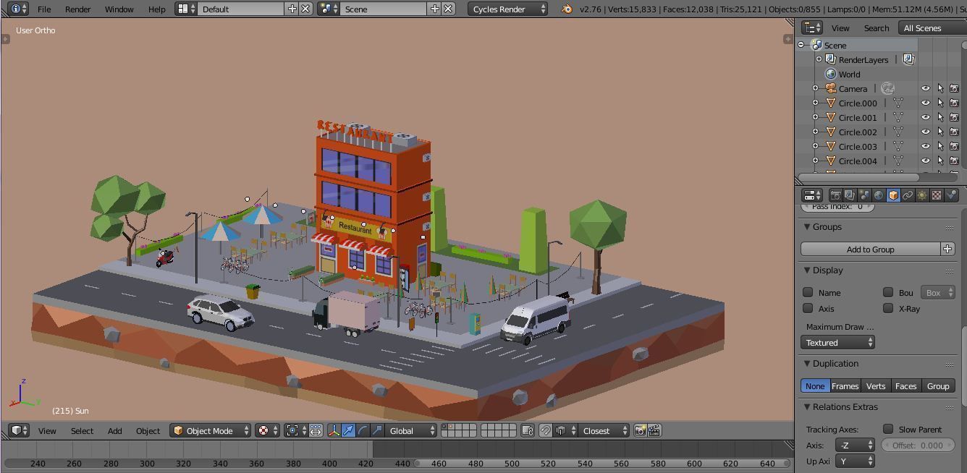Toggle the snap magnet icon in the 3D header

546,430
